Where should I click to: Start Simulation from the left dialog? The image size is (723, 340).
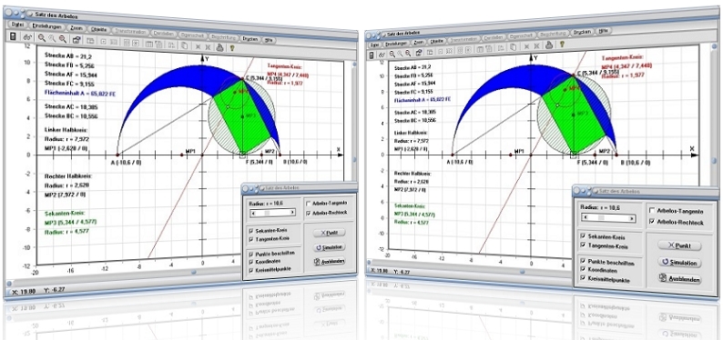pyautogui.click(x=330, y=247)
